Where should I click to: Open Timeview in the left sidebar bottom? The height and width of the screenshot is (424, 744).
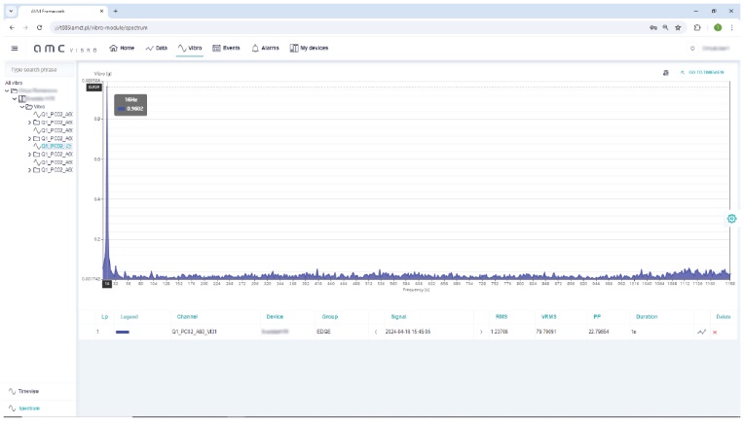[28, 391]
